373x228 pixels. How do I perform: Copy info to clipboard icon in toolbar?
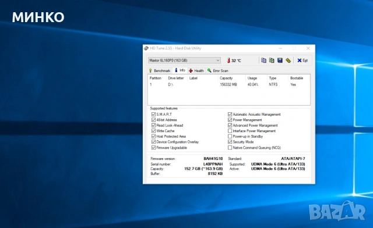(263, 60)
